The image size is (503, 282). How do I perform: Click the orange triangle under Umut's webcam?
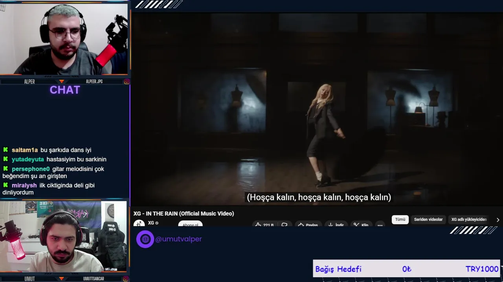(61, 278)
